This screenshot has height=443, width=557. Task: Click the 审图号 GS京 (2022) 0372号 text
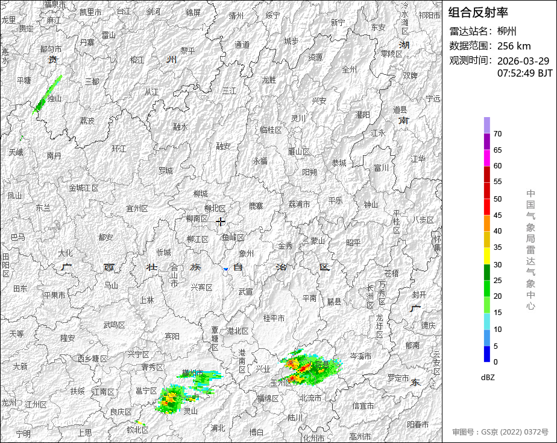point(500,432)
